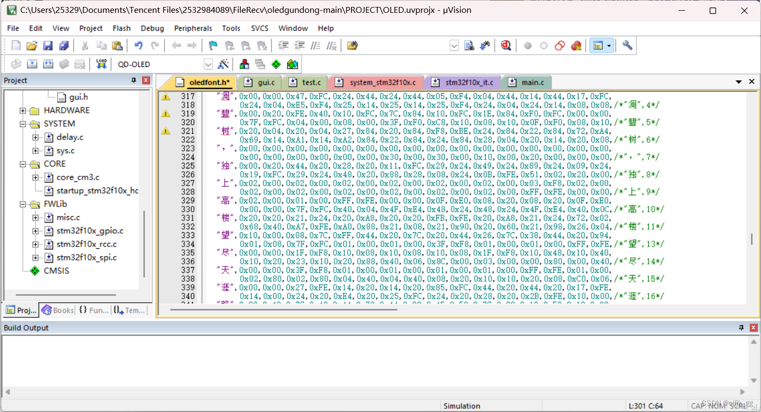Image resolution: width=761 pixels, height=412 pixels.
Task: Open the QD-OLED target dropdown
Action: click(209, 64)
